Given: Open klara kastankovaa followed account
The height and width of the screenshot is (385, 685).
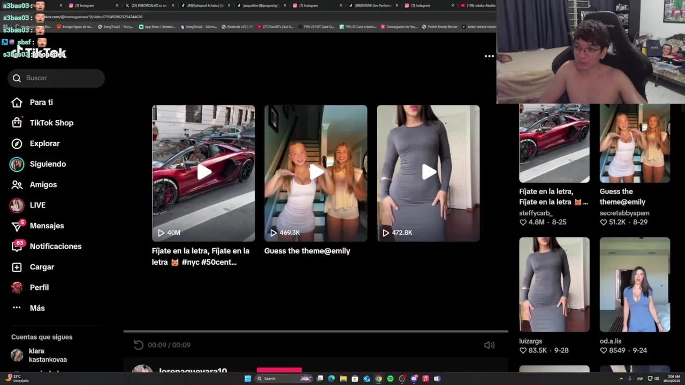Looking at the screenshot, I should [x=40, y=355].
